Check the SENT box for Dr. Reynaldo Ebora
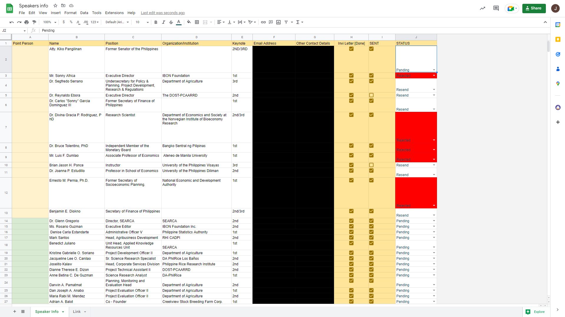565x317 pixels. click(371, 95)
